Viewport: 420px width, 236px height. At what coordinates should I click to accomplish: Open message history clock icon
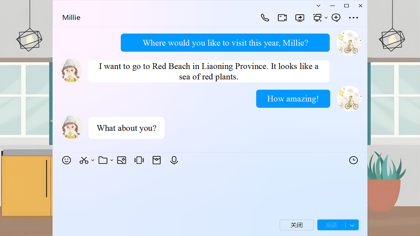point(353,160)
